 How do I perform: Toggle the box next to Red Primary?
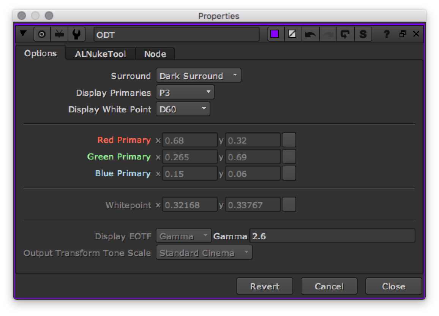[x=289, y=140]
